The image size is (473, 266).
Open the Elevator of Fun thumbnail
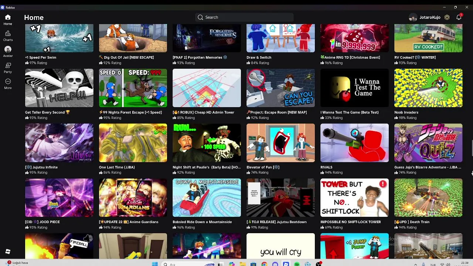point(280,143)
